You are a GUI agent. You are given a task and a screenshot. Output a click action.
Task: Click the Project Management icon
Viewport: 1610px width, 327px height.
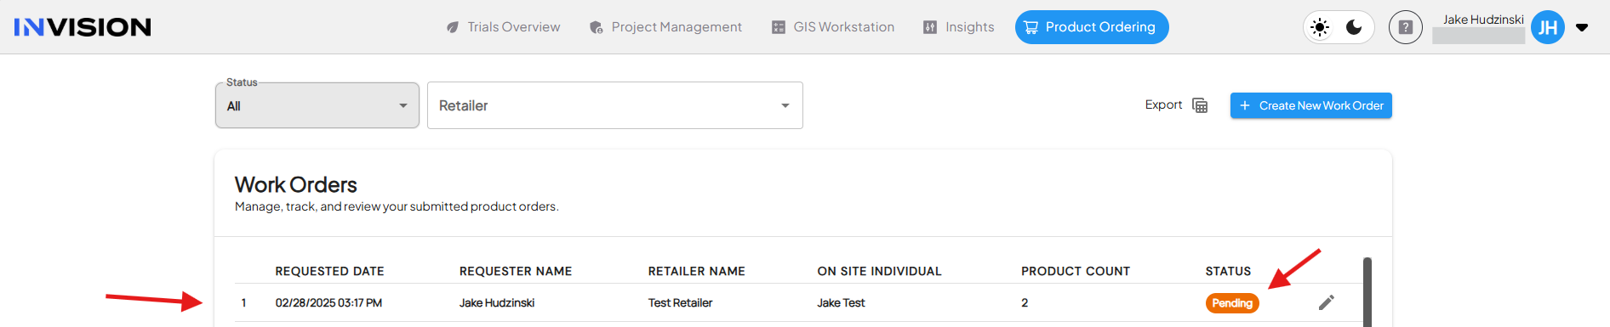click(597, 27)
